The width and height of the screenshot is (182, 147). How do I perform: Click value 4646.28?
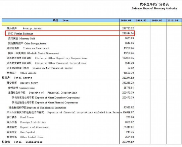(129, 63)
